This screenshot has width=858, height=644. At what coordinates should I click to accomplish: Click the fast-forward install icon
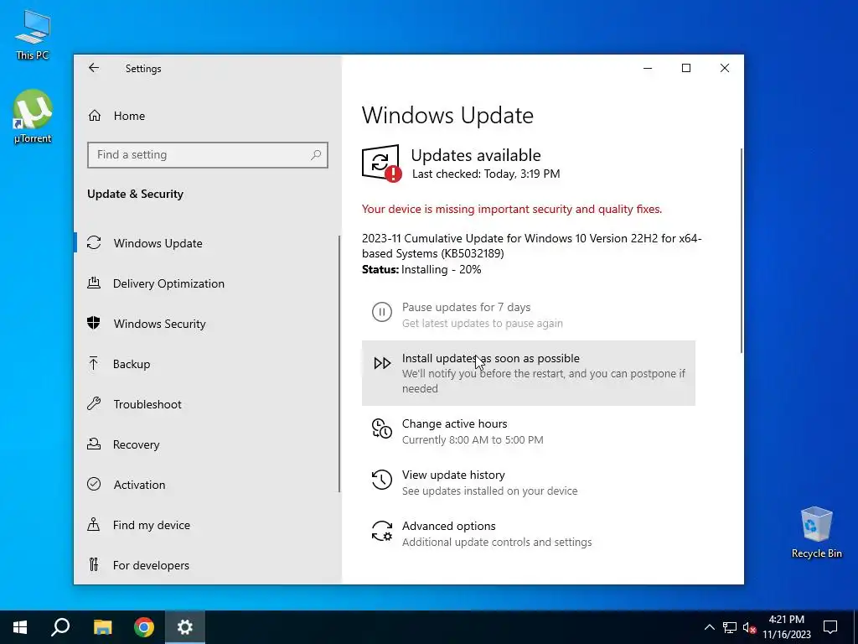point(382,363)
